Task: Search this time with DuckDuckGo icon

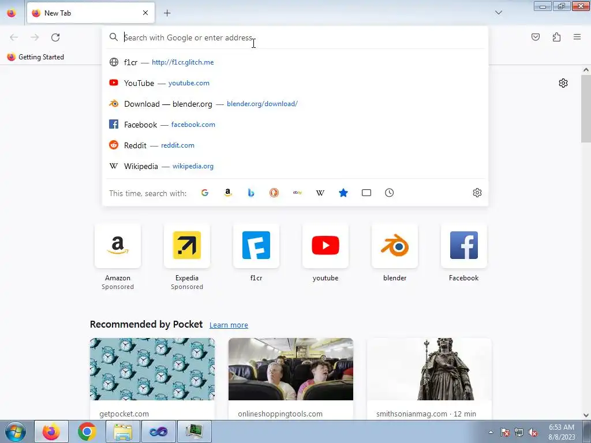Action: (x=274, y=193)
